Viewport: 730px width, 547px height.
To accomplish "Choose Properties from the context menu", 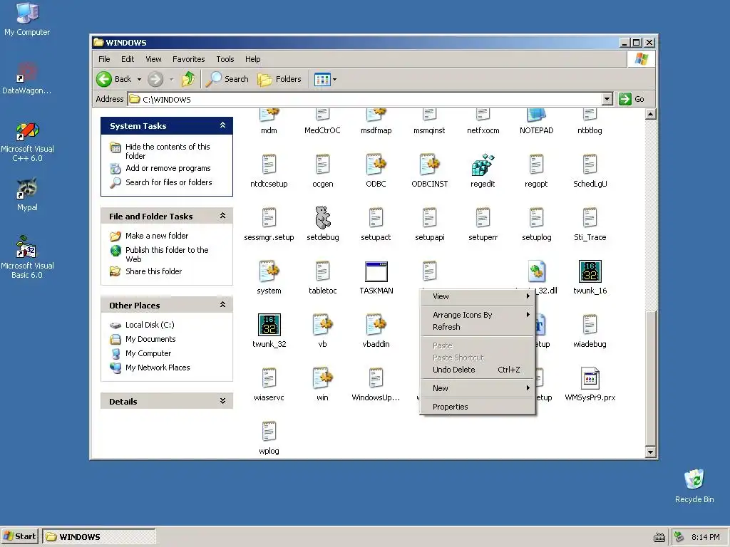I will (477, 407).
